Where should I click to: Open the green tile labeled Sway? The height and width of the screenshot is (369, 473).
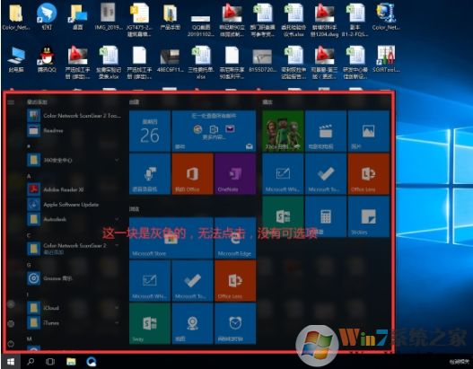(150, 323)
